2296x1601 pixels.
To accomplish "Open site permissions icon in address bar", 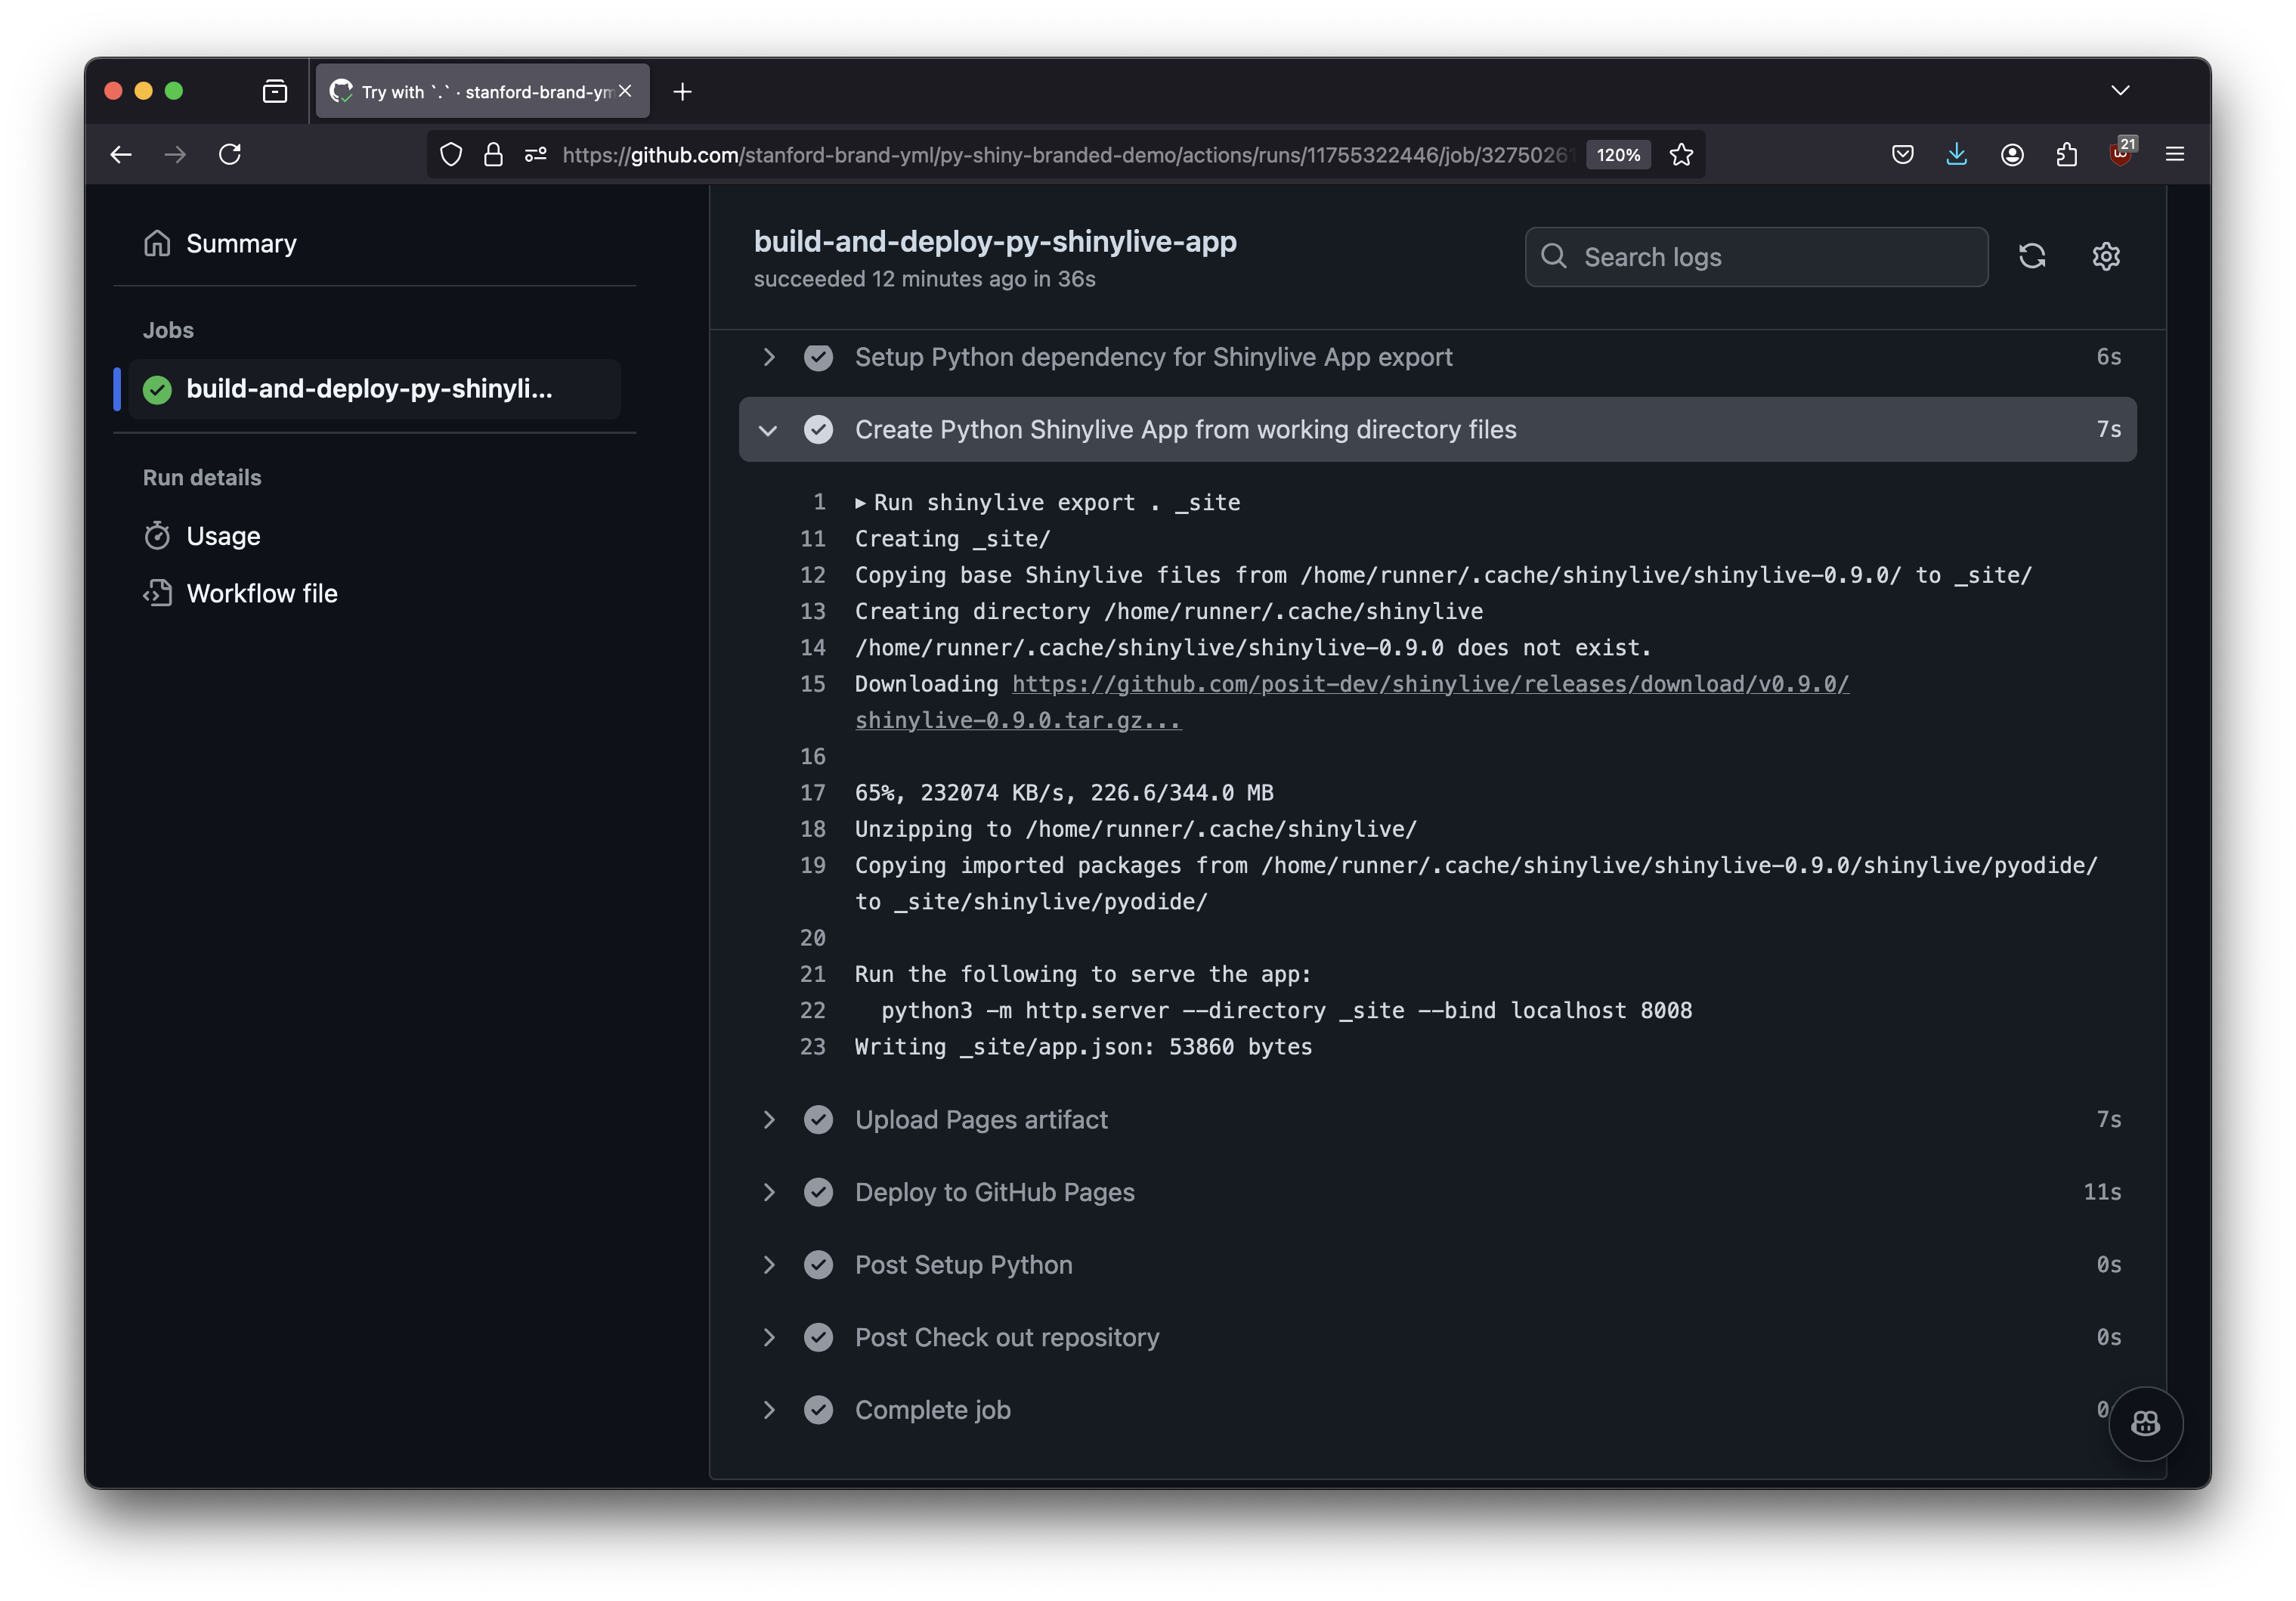I will pyautogui.click(x=536, y=154).
